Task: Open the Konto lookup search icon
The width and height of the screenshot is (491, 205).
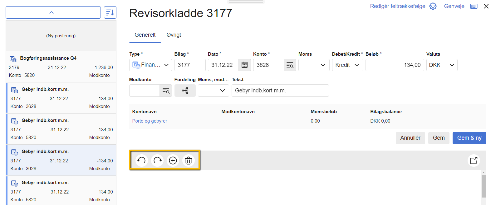Action: click(290, 65)
